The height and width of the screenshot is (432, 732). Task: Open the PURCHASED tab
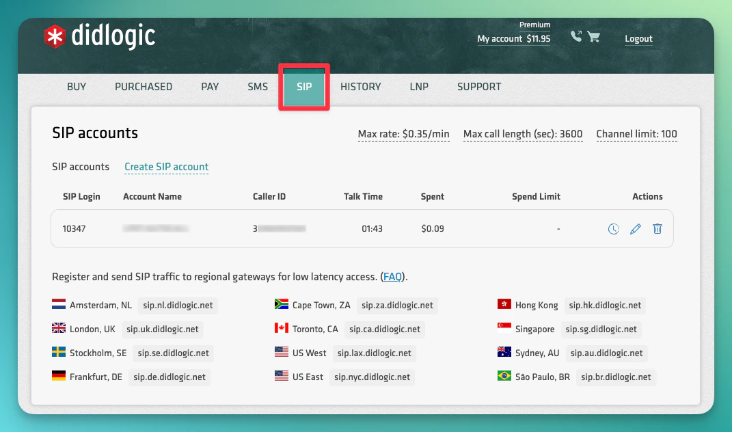click(x=144, y=87)
